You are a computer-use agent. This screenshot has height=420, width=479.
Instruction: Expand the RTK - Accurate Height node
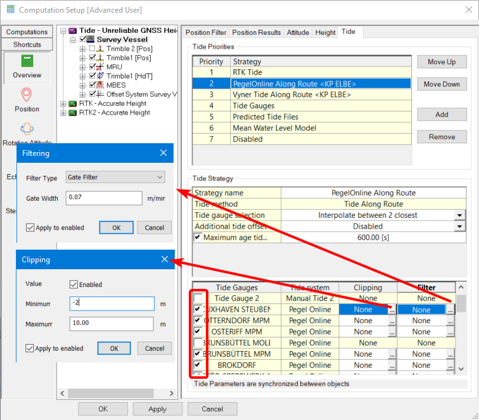[63, 103]
